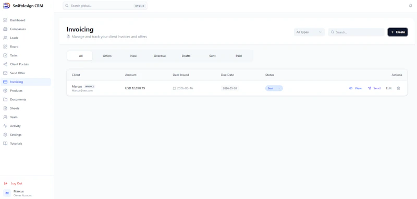Viewport: 417px width, 199px height.
Task: Click the Log Out arrow icon
Action: click(6, 183)
